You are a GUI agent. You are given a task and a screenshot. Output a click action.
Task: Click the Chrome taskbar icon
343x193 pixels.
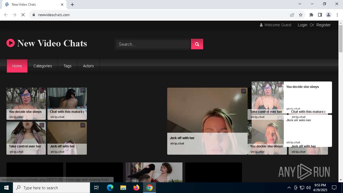click(x=150, y=188)
